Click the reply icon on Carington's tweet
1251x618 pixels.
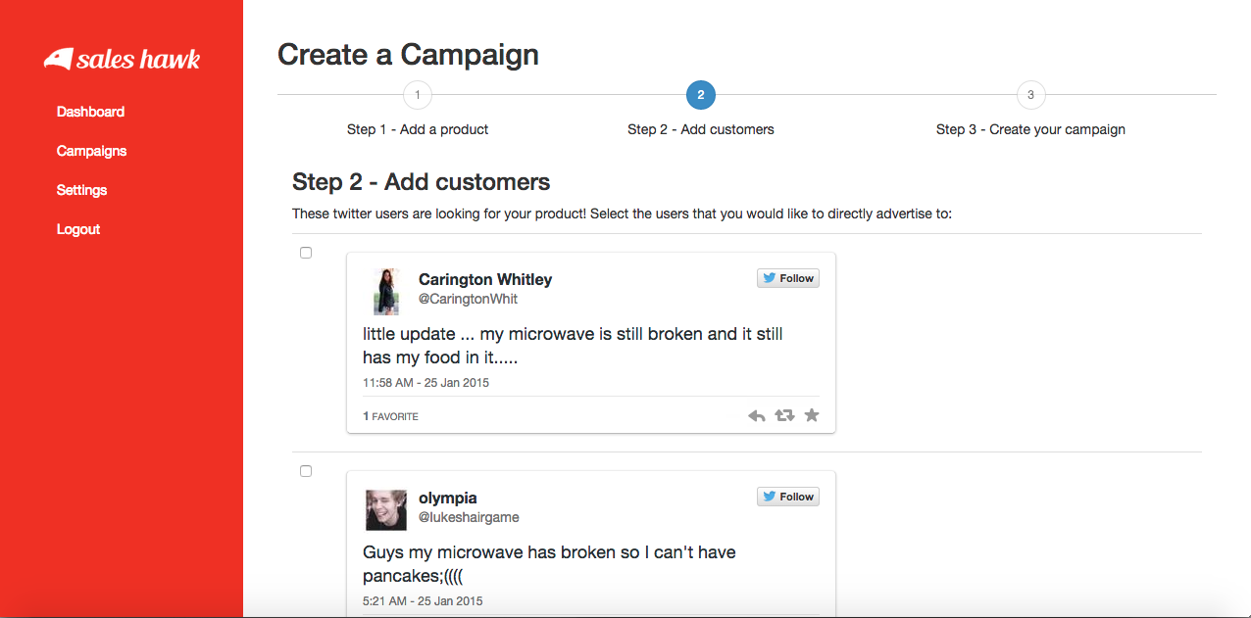[x=756, y=415]
